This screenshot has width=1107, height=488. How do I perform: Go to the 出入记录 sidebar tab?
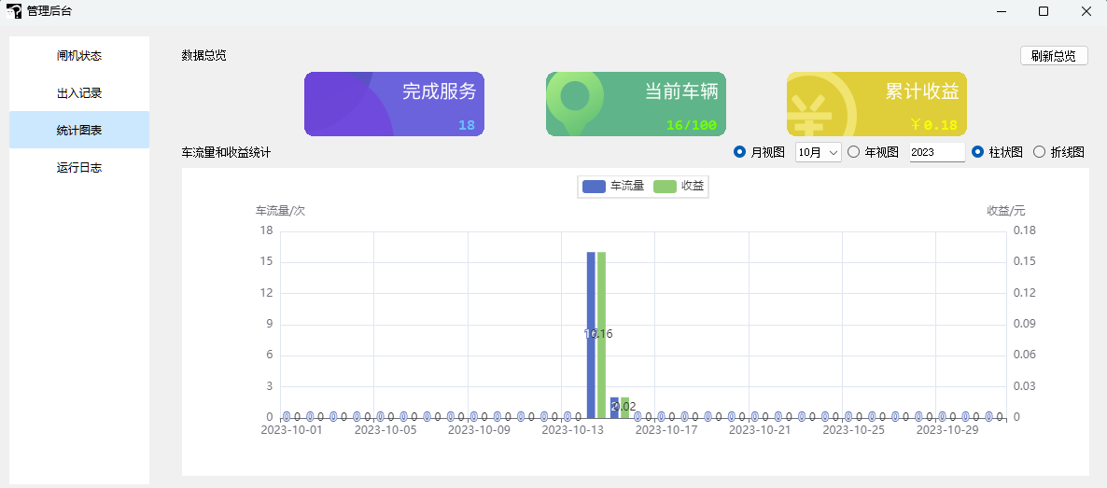[79, 93]
